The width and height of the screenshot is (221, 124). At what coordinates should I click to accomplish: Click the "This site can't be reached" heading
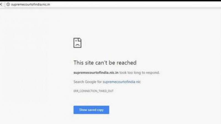(x=105, y=63)
